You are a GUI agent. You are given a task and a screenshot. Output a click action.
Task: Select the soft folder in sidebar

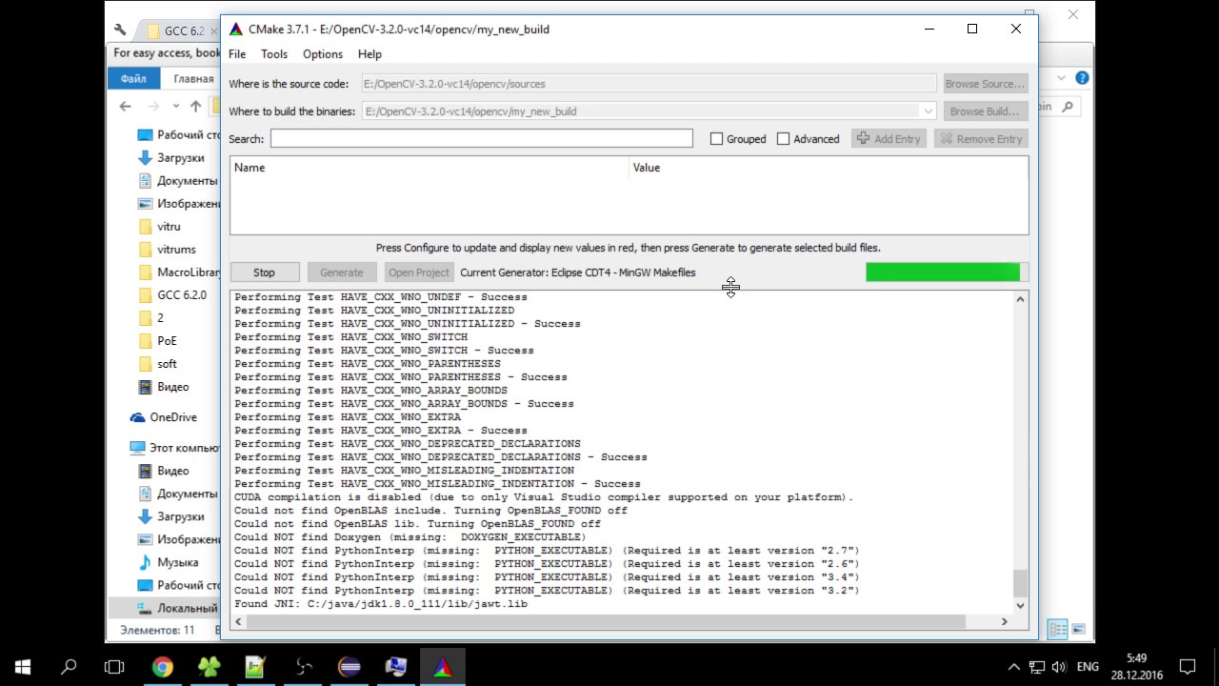pyautogui.click(x=167, y=364)
